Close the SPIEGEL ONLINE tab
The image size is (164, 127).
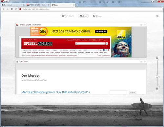(x=49, y=5)
